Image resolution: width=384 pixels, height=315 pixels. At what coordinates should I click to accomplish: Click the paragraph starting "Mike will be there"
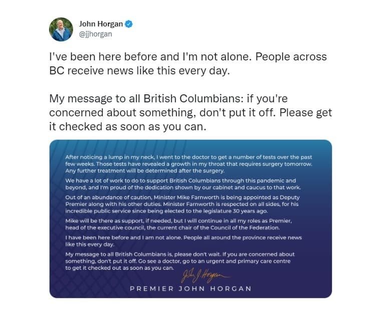[x=179, y=224]
